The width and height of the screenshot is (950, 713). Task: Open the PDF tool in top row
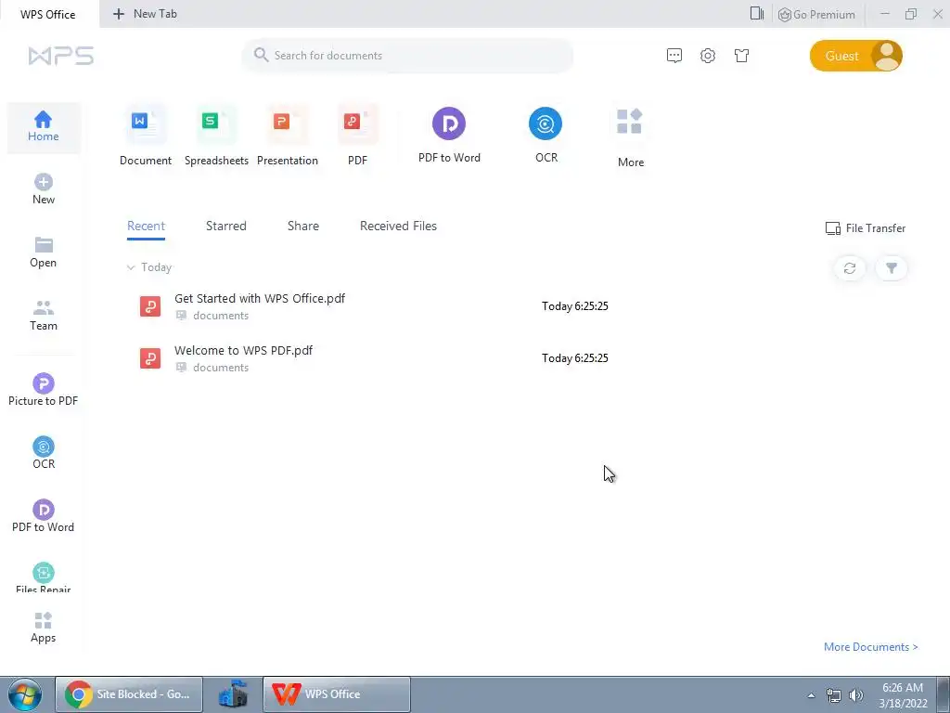point(357,136)
